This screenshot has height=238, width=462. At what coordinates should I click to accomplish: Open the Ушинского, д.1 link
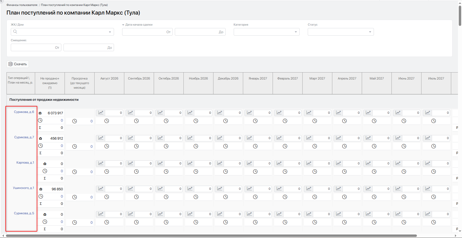pos(24,188)
